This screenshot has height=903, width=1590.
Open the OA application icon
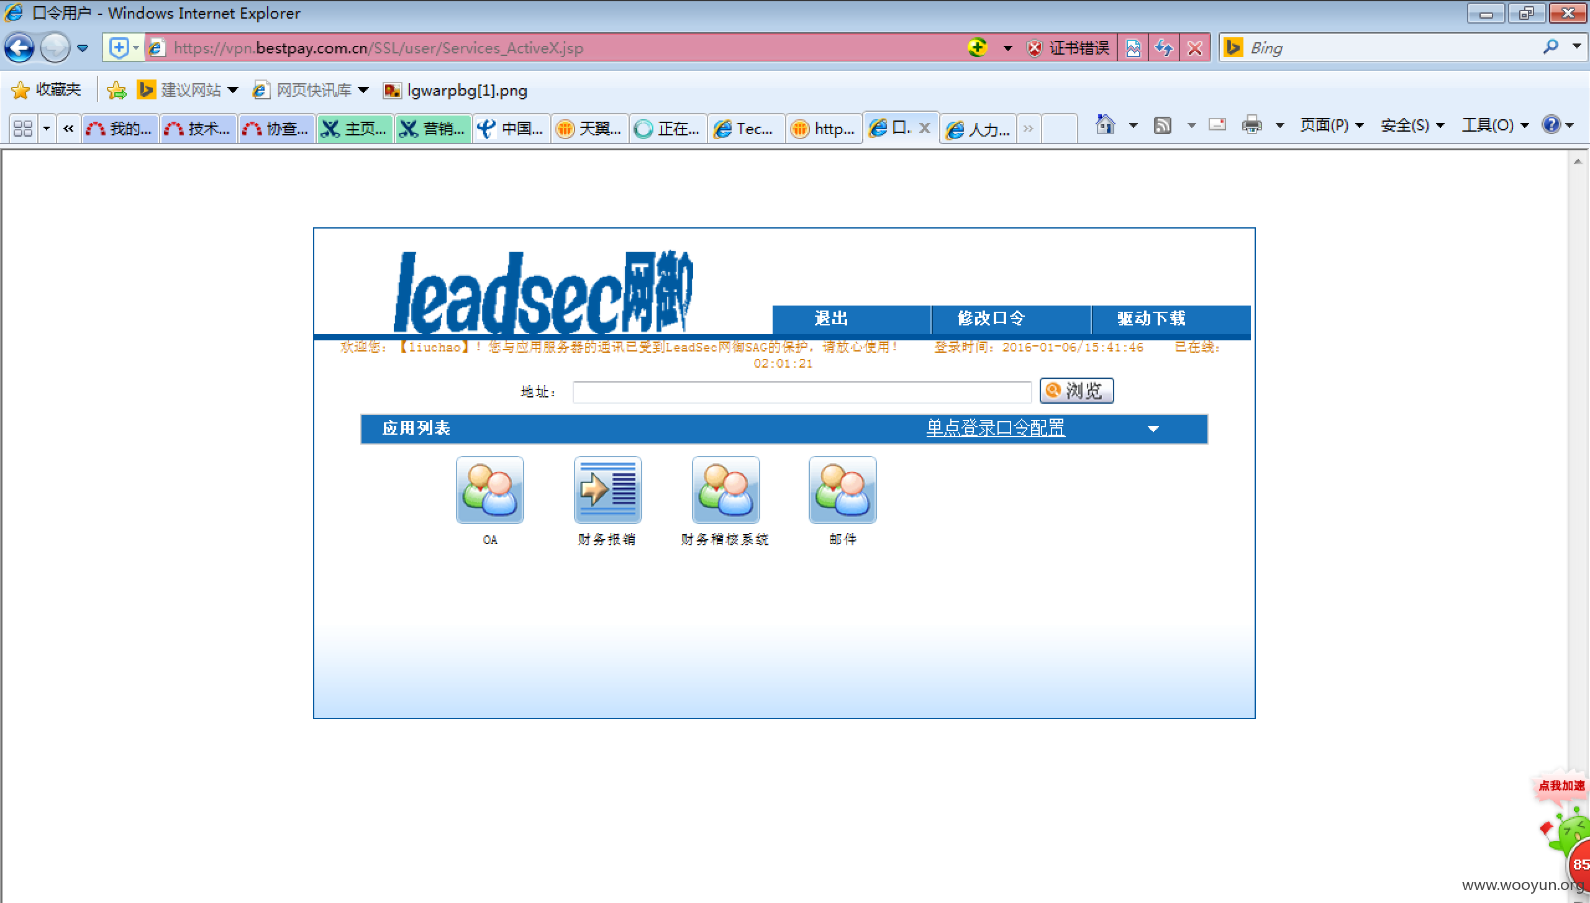tap(489, 490)
